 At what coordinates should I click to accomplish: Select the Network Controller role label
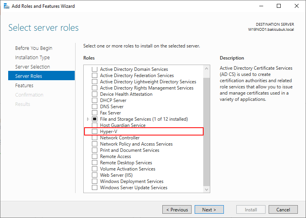click(x=120, y=138)
